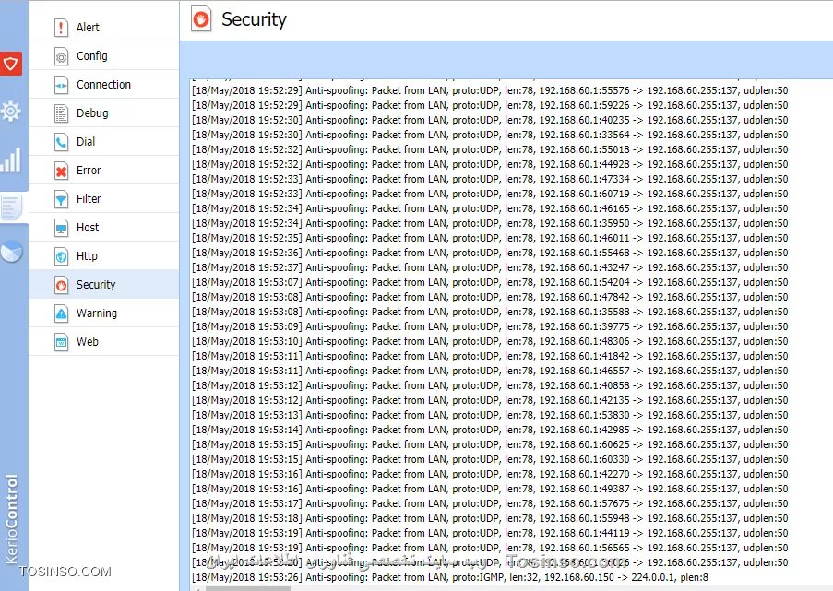Viewport: 833px width, 591px height.
Task: Select the Error log red X icon
Action: point(61,171)
